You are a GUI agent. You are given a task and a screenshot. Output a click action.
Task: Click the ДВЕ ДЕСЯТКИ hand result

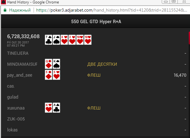tap(102, 64)
